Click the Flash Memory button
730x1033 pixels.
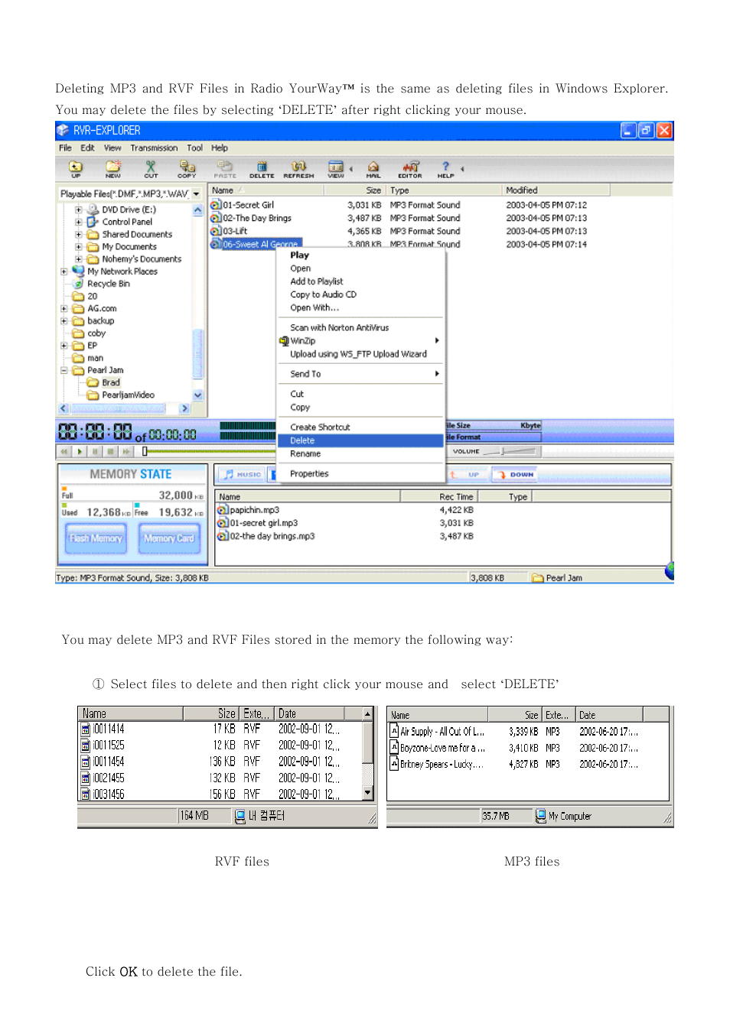pos(96,538)
